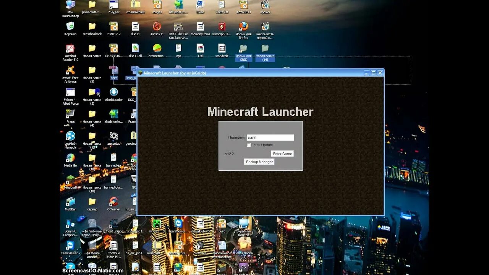The width and height of the screenshot is (489, 275).
Task: Select the CCleaner desktop icon
Action: 113,201
